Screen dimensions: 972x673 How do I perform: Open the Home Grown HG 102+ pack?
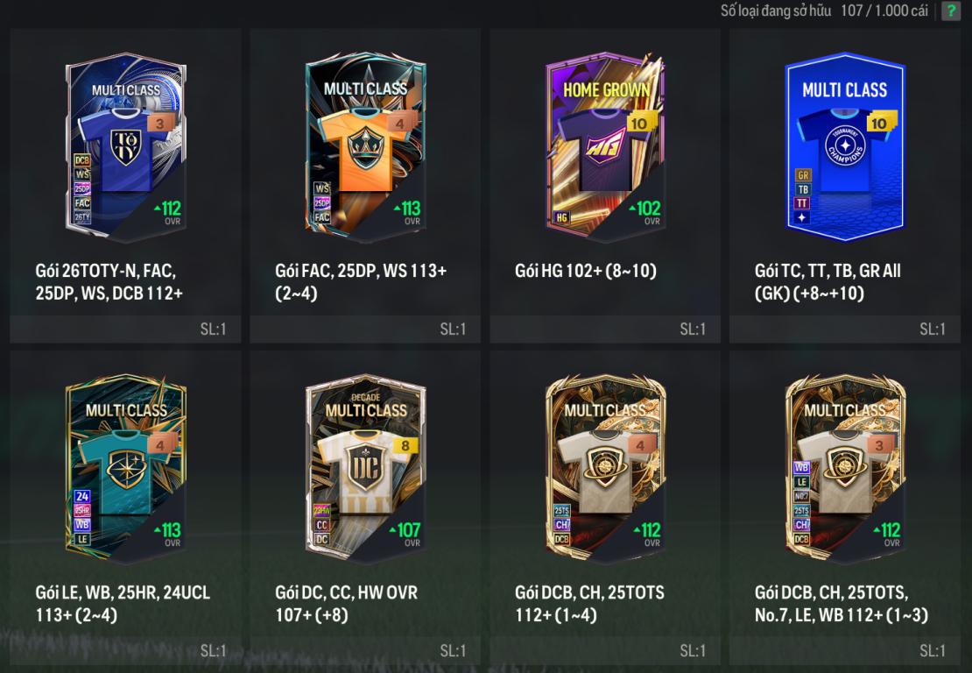[605, 147]
